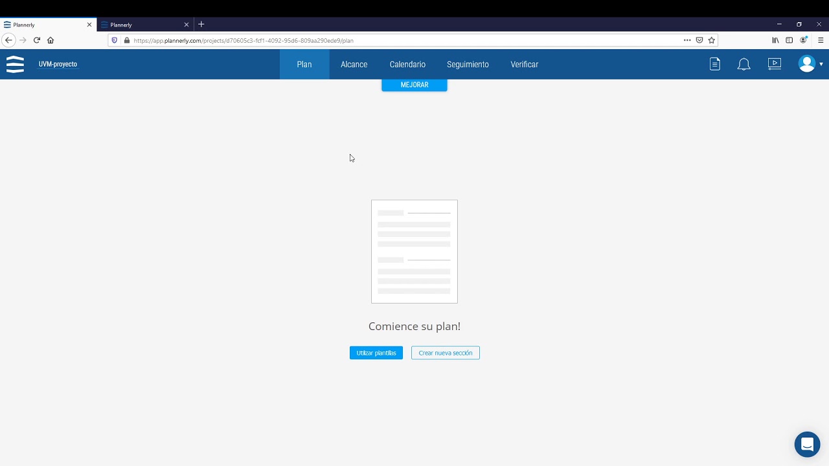Go back with browser back arrow
Screen dimensions: 829x466
[x=8, y=40]
